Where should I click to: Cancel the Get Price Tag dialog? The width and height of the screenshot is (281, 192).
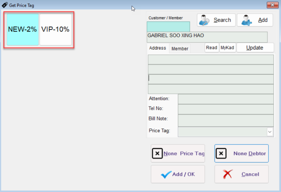[x=241, y=174]
